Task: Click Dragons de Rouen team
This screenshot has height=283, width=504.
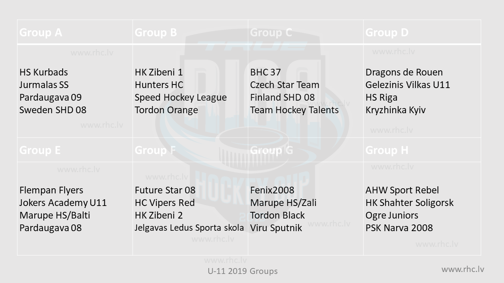Action: [404, 72]
